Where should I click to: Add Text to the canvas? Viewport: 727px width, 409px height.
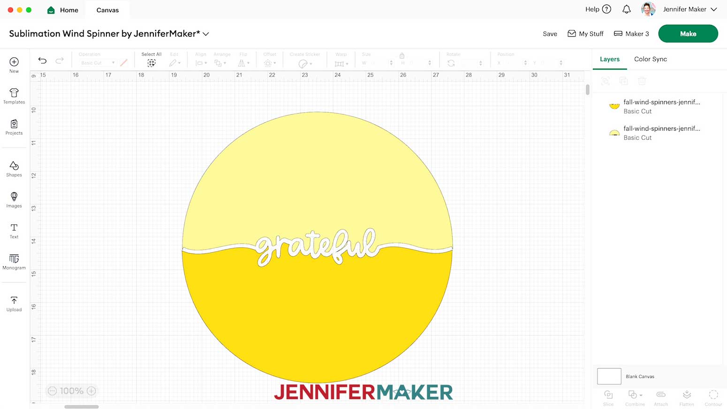pos(14,231)
